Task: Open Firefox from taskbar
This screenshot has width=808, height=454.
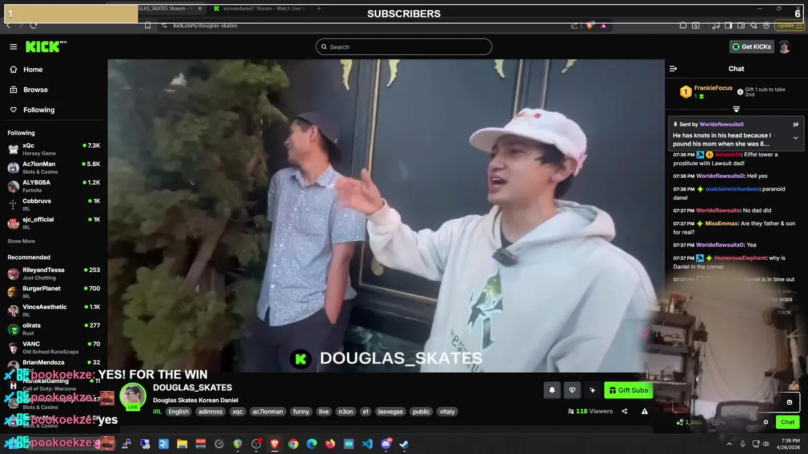Action: tap(330, 444)
